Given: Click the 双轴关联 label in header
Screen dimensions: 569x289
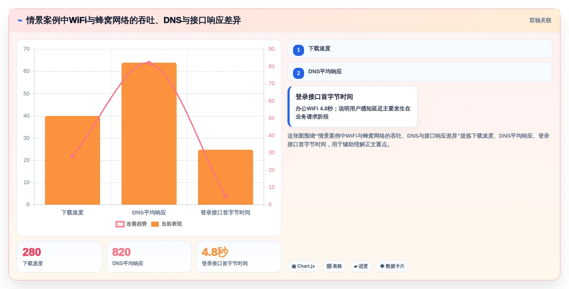Looking at the screenshot, I should (x=540, y=20).
